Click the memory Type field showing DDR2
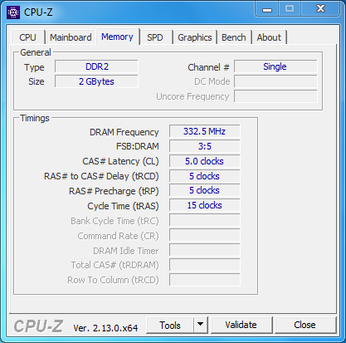The image size is (346, 343). click(96, 66)
